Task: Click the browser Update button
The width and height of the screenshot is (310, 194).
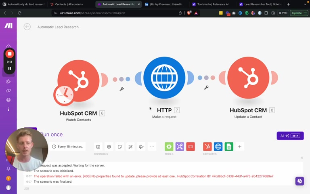Action: click(x=299, y=13)
